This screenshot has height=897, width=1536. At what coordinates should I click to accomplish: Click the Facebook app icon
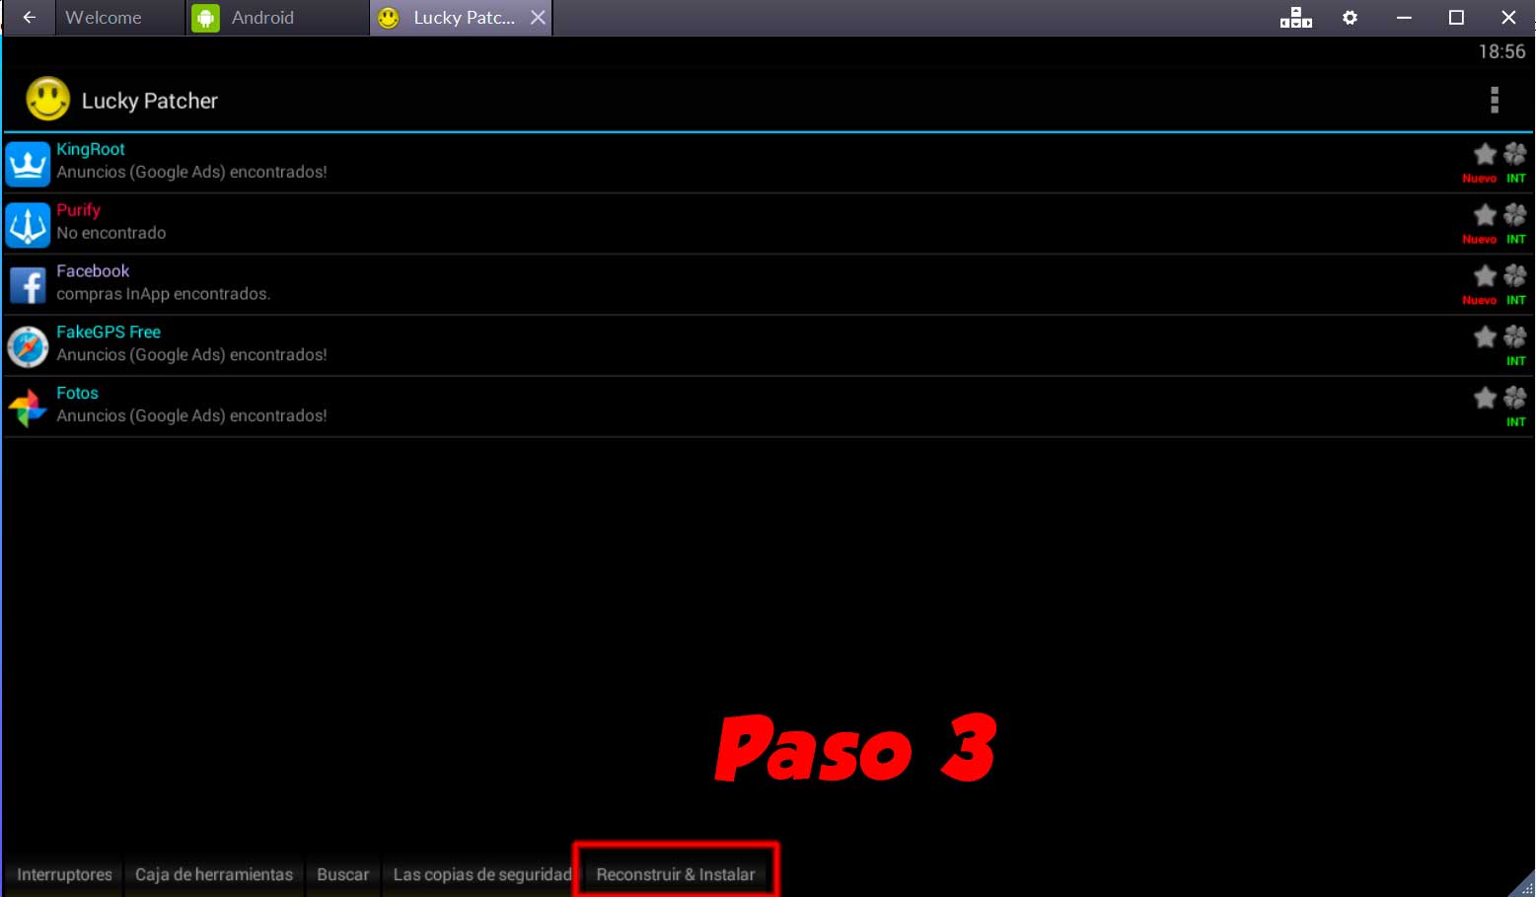click(x=28, y=286)
